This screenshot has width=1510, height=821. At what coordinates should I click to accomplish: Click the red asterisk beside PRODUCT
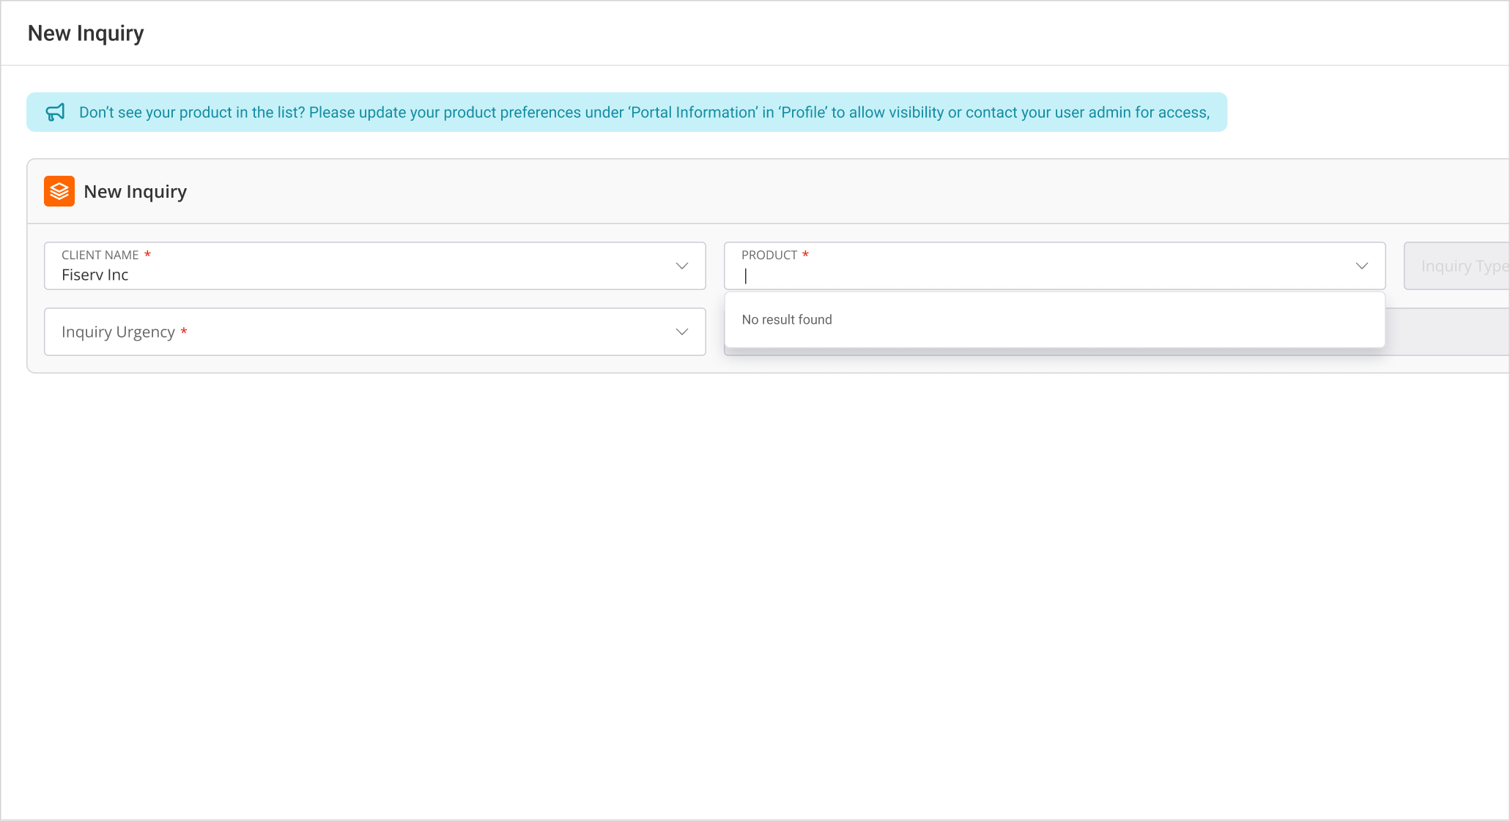pos(805,254)
